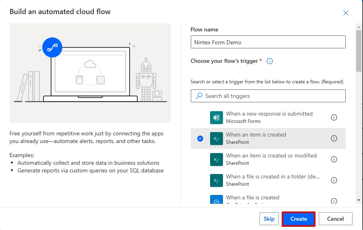The image size is (363, 230).
Task: Click the Flow name text field
Action: click(268, 42)
